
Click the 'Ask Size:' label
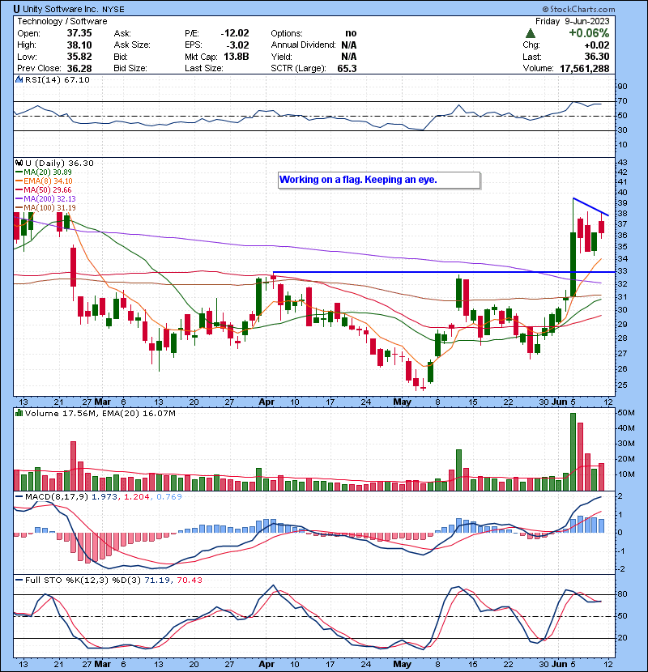click(132, 45)
